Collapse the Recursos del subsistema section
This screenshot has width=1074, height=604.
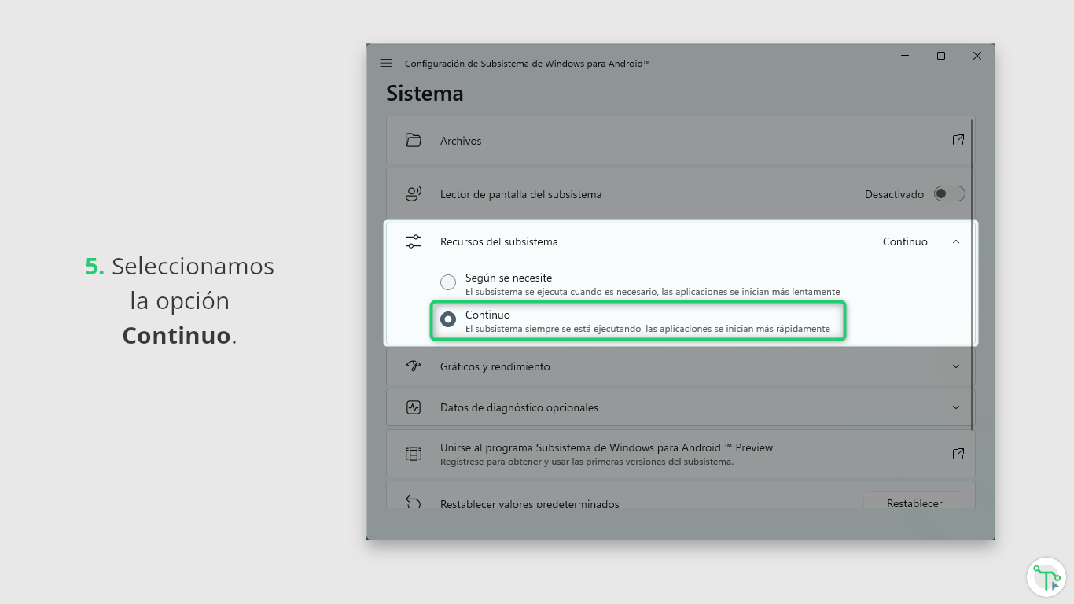[x=956, y=241]
